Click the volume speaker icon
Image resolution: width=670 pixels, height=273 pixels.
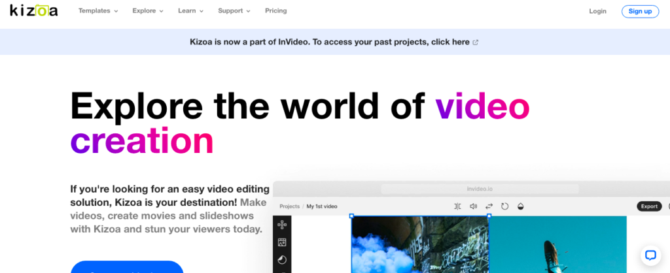coord(474,206)
